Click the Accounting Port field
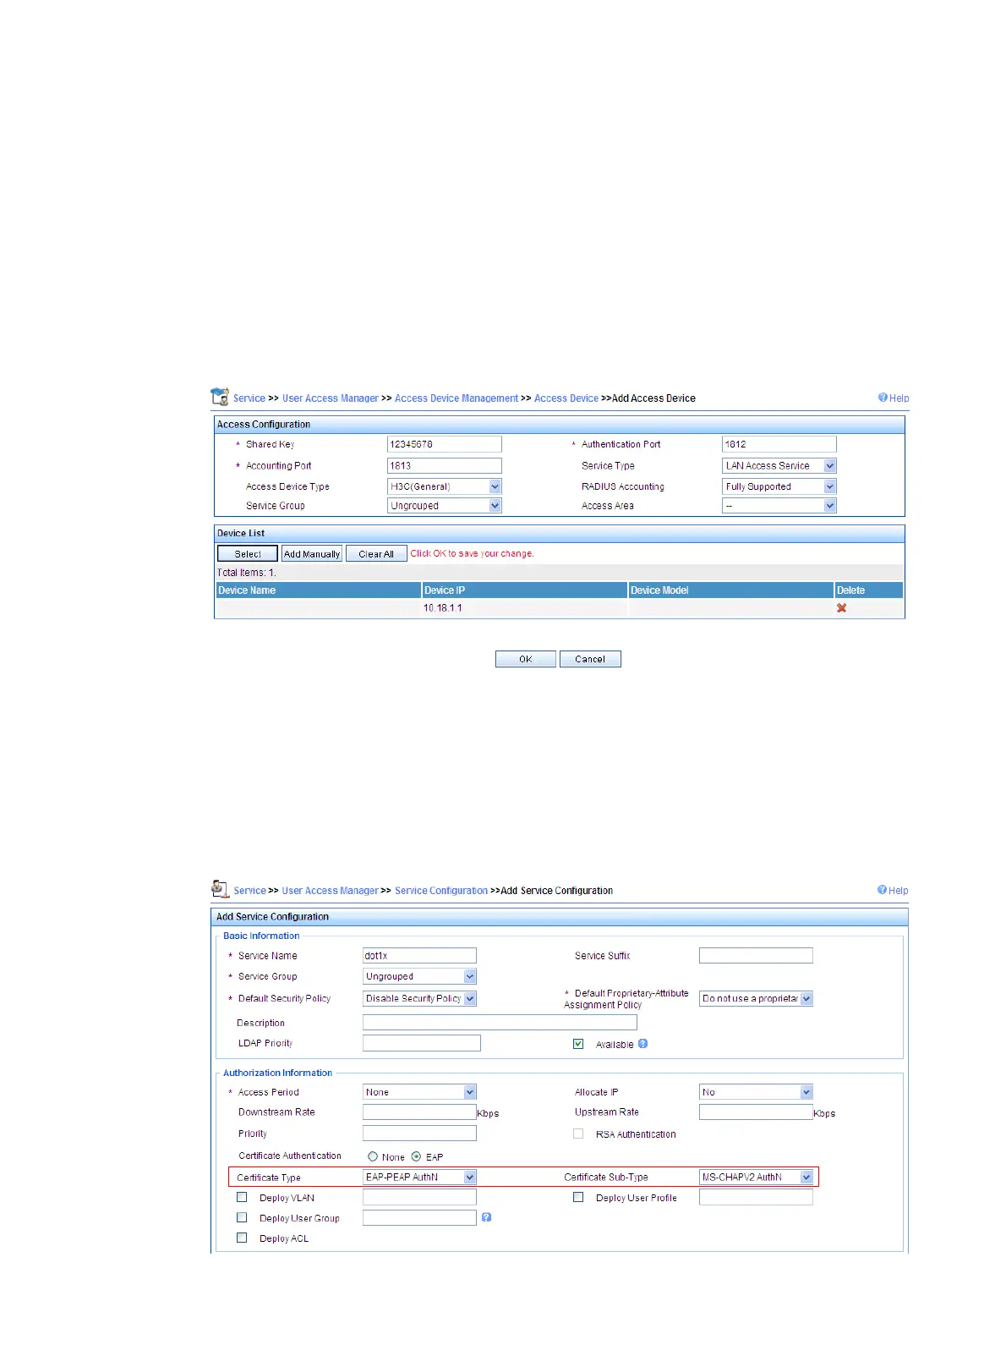 pyautogui.click(x=445, y=466)
